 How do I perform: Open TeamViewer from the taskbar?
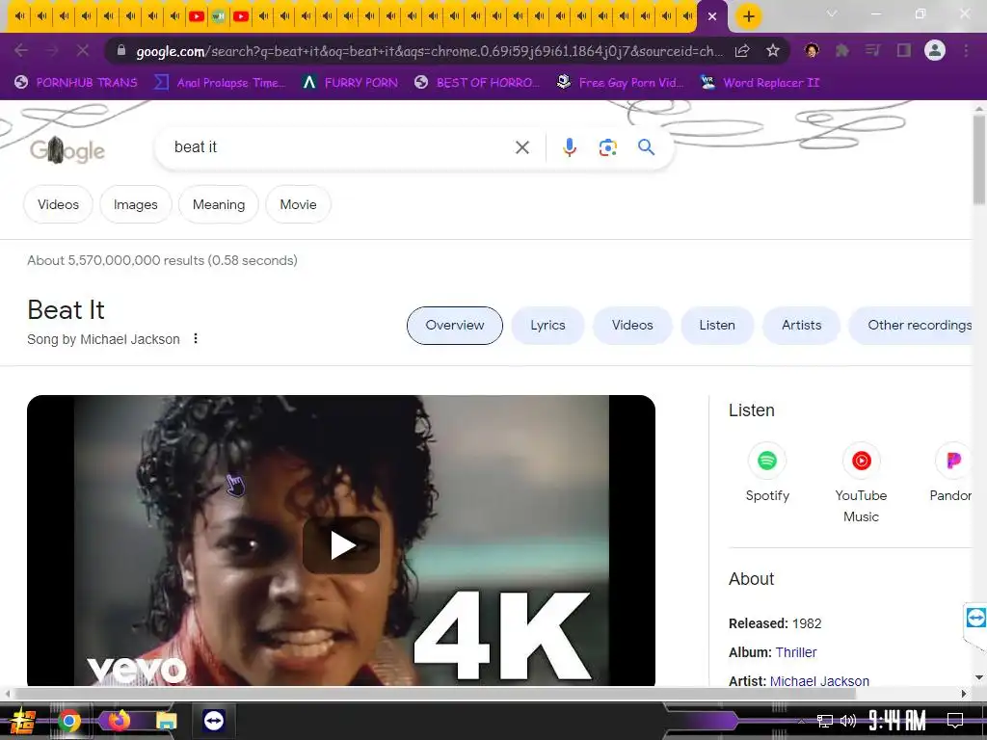pyautogui.click(x=213, y=721)
